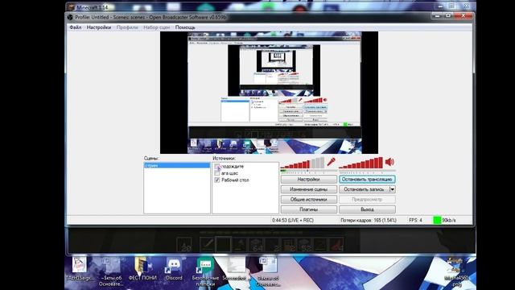
Task: Open the Настройки menu in the menu bar
Action: pyautogui.click(x=98, y=27)
